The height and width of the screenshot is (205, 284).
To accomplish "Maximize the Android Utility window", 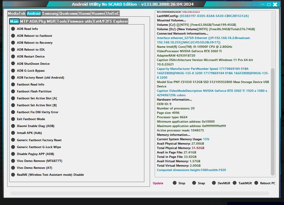I will point(269,4).
